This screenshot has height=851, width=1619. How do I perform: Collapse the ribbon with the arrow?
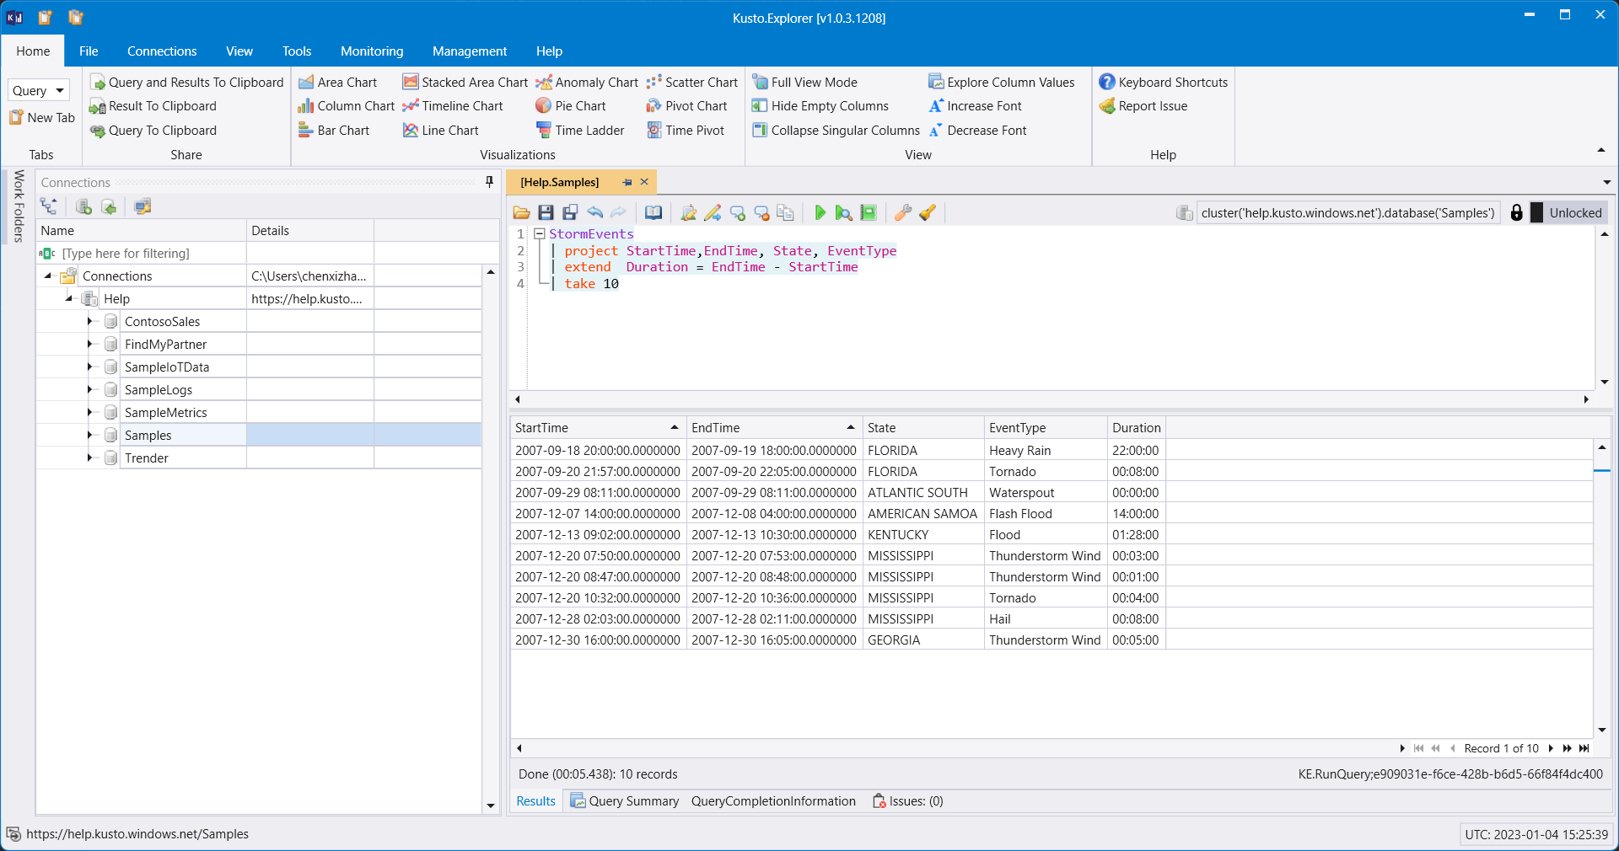tap(1600, 150)
